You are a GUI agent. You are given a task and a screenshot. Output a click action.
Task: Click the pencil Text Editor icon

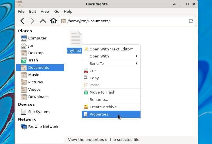pos(86,49)
